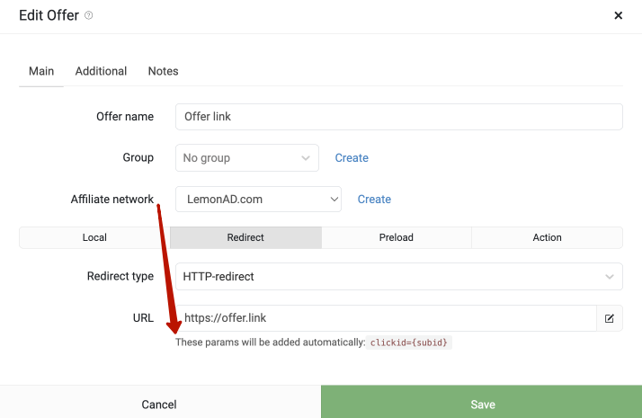Viewport: 642px width, 418px height.
Task: Open the URL editor icon button
Action: [x=610, y=318]
